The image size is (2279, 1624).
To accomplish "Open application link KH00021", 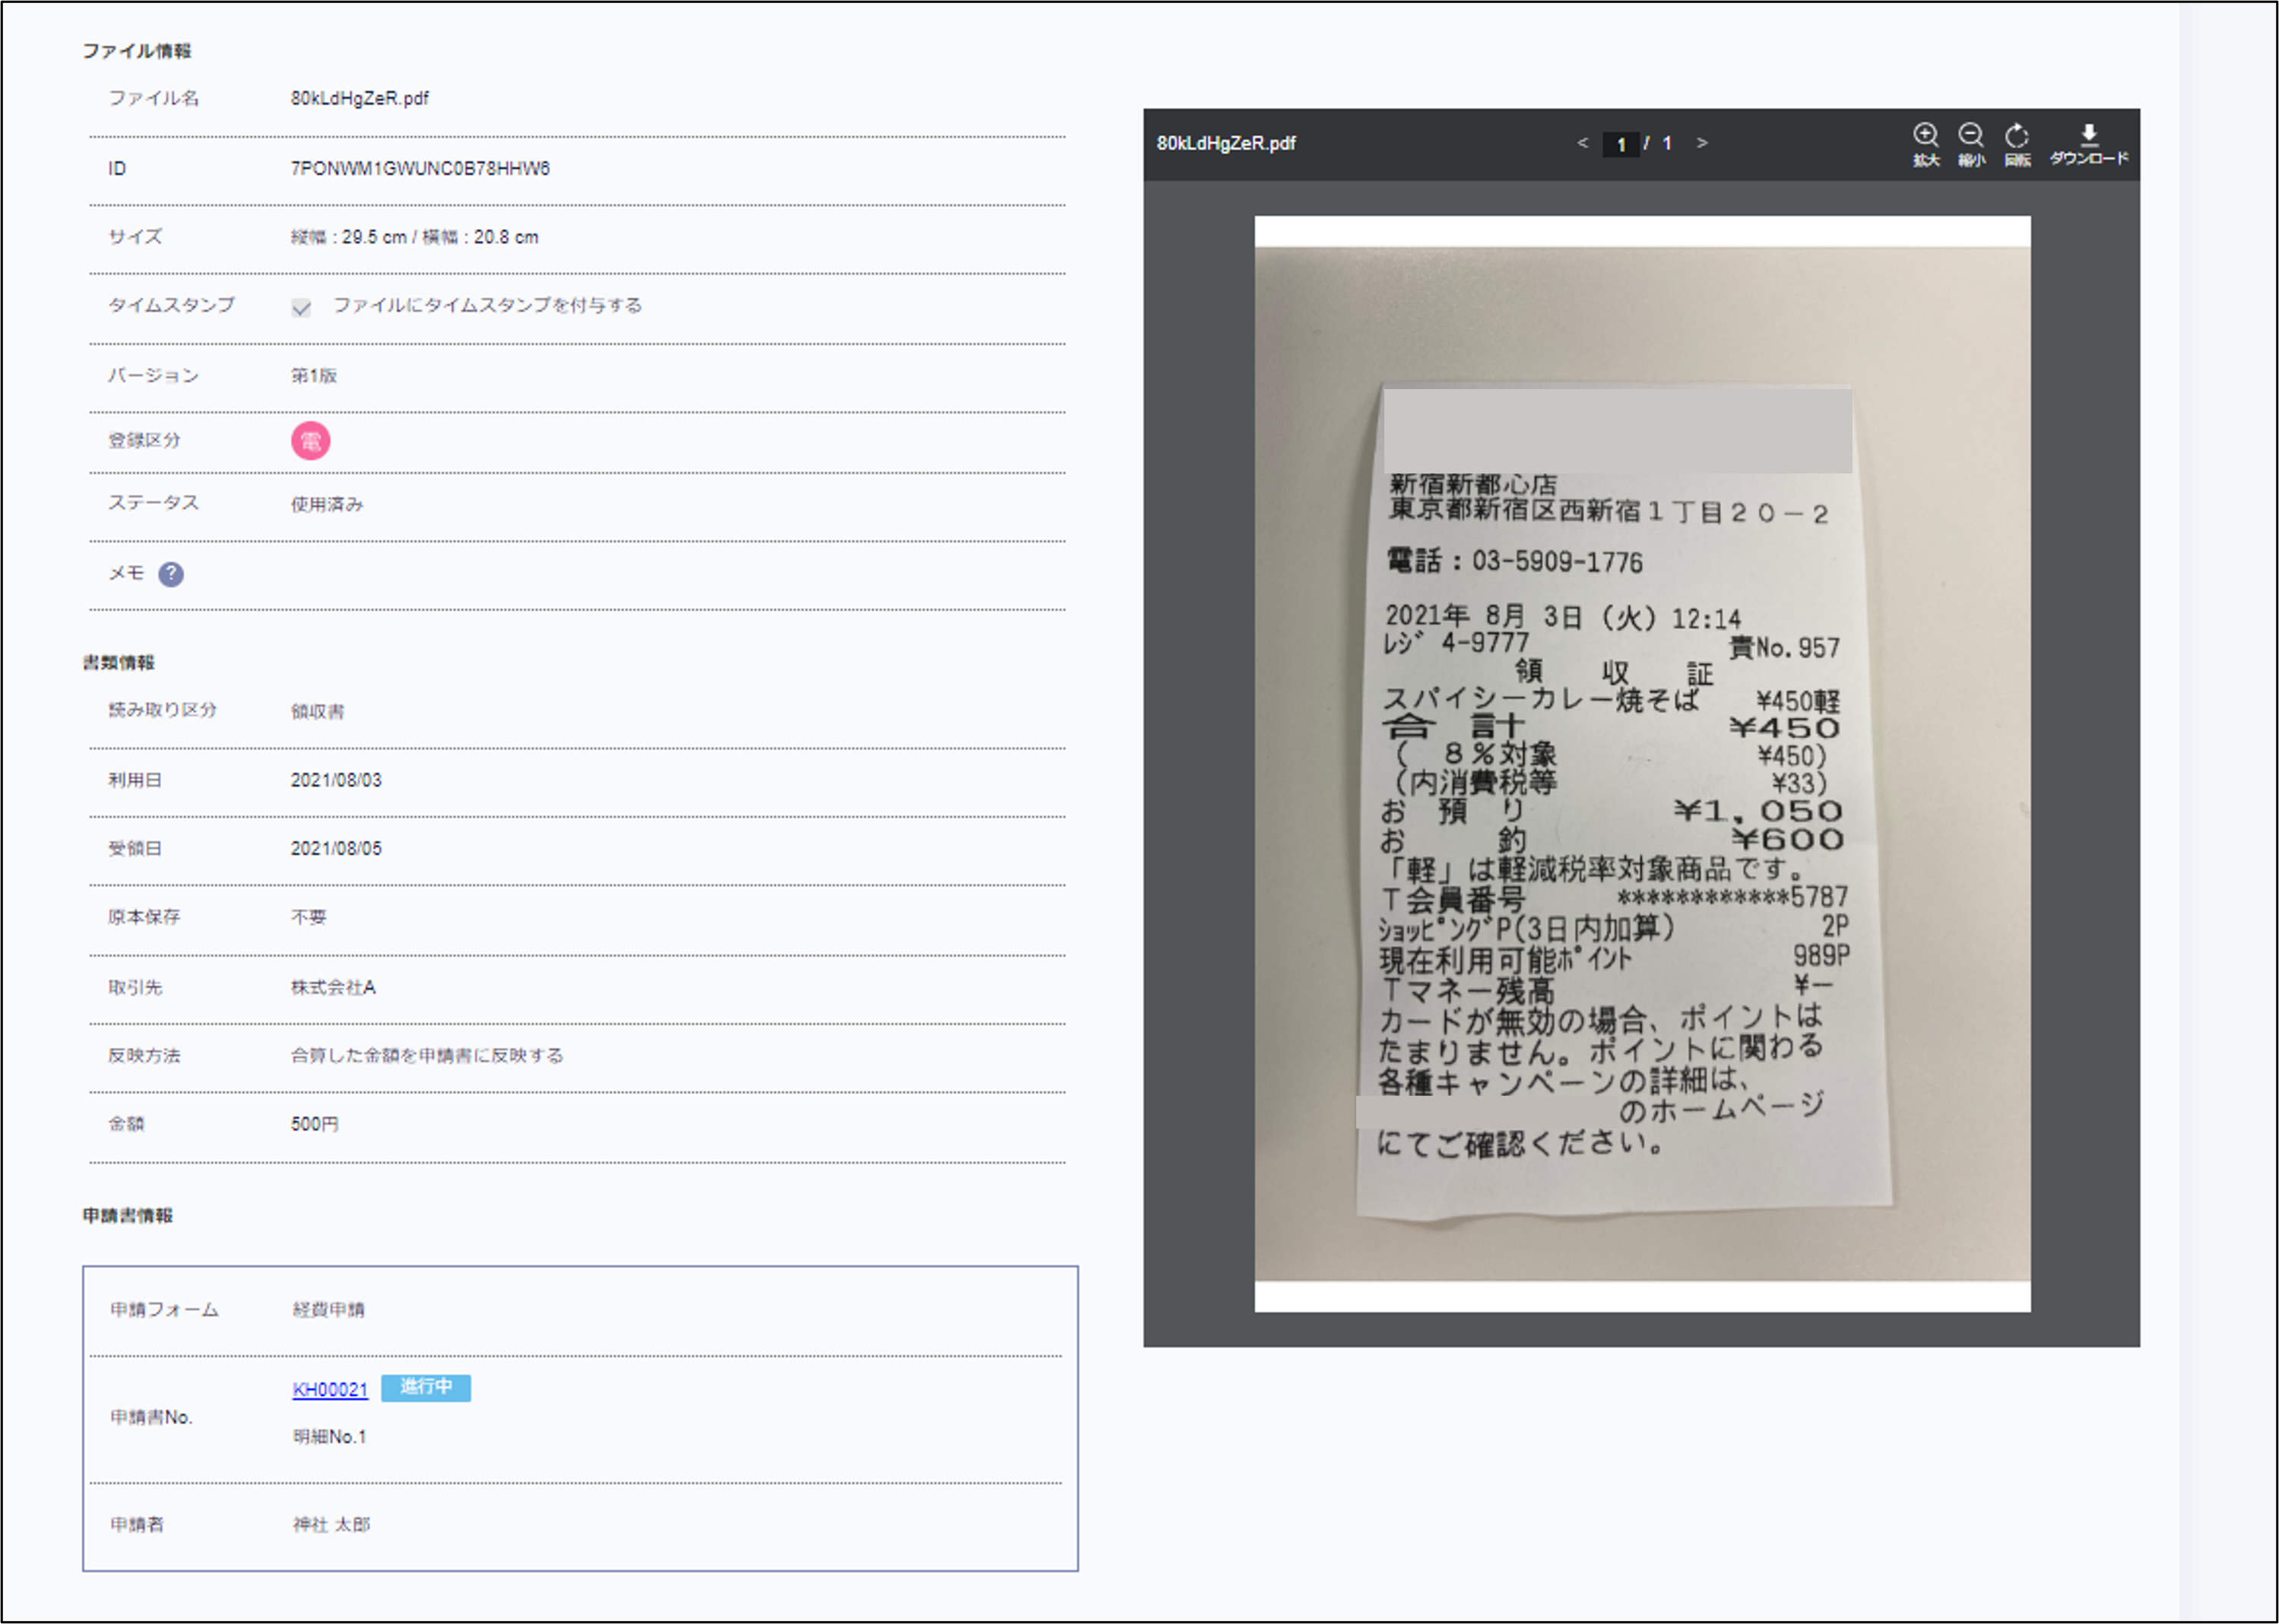I will tap(330, 1389).
